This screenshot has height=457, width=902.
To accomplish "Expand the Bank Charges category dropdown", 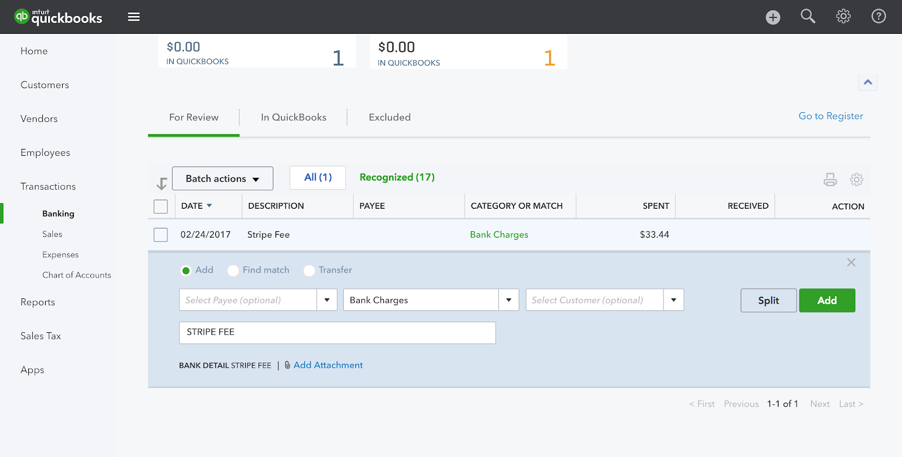I will pos(509,300).
